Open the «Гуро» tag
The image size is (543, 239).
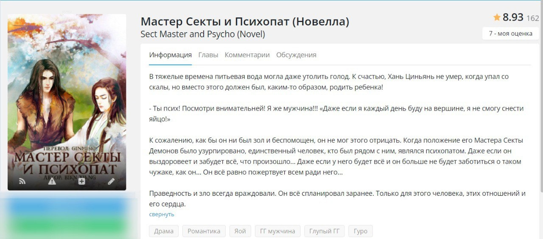pyautogui.click(x=360, y=231)
